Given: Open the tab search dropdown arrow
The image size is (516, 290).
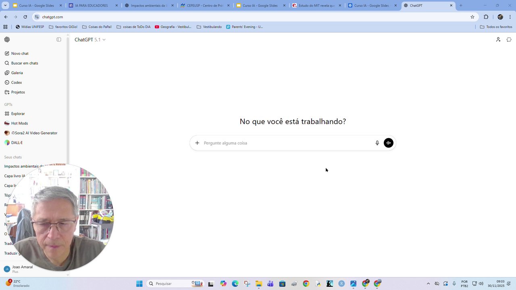Looking at the screenshot, I should pos(5,6).
